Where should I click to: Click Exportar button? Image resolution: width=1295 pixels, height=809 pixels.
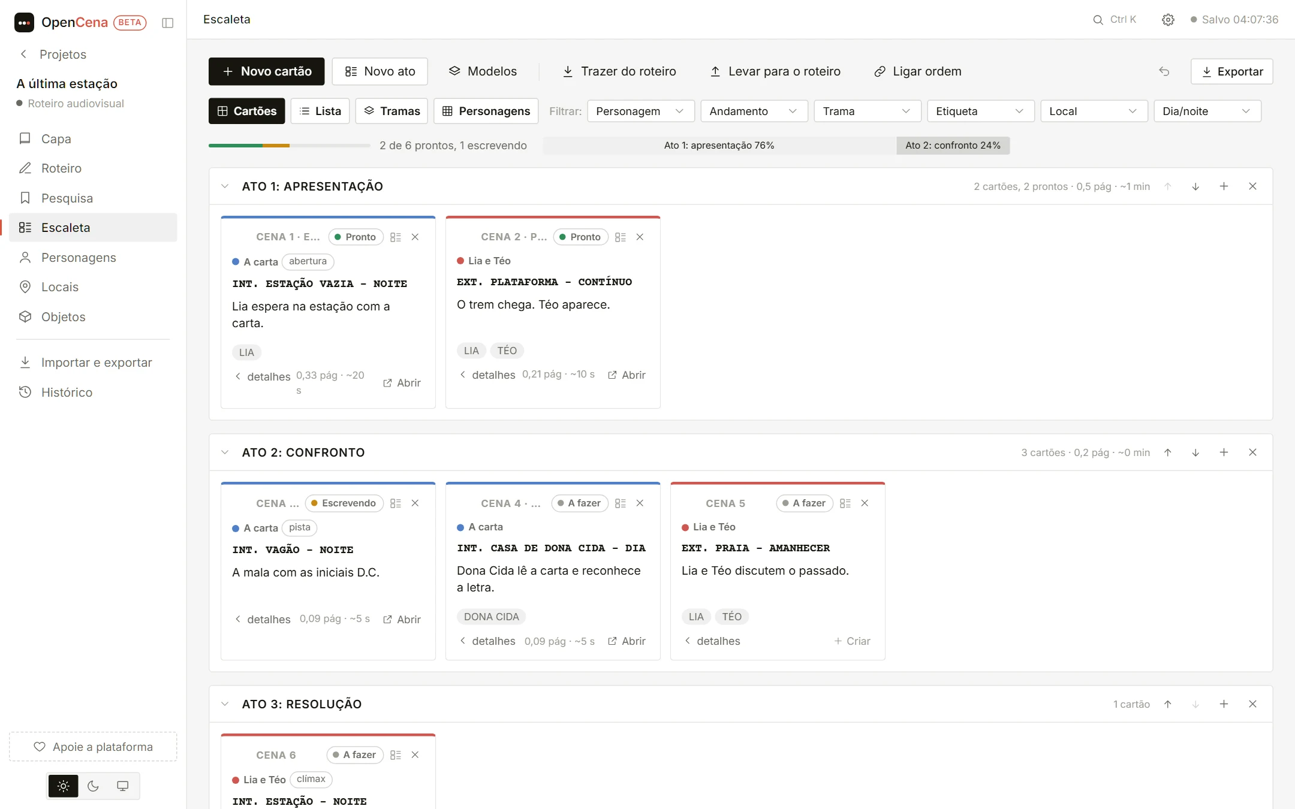point(1232,71)
